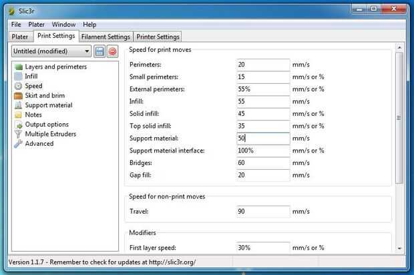Click the 'Support material interface:' label
This screenshot has height=275, width=414.
pyautogui.click(x=167, y=150)
